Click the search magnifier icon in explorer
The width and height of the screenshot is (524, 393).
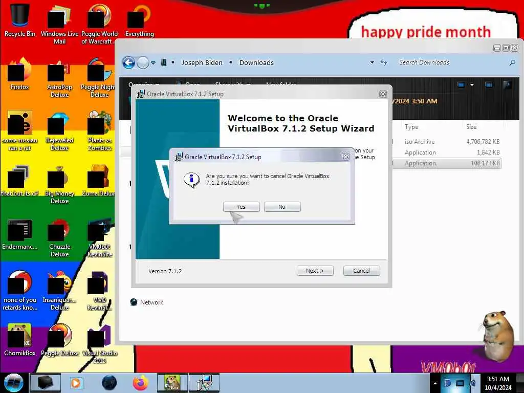coord(512,62)
